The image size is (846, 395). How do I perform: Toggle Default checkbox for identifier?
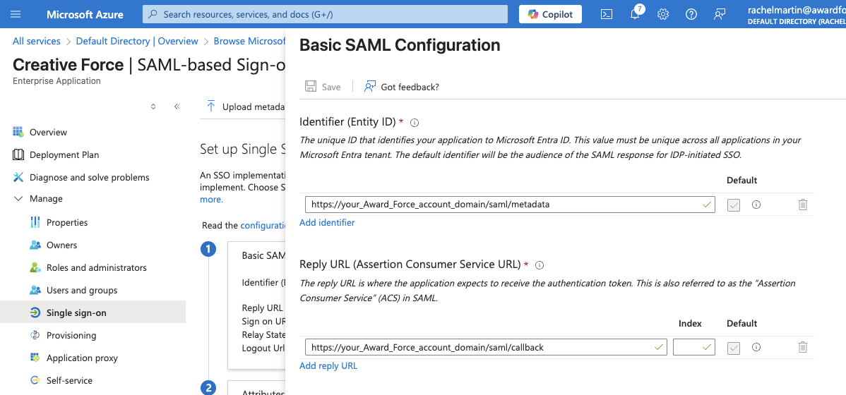(733, 205)
